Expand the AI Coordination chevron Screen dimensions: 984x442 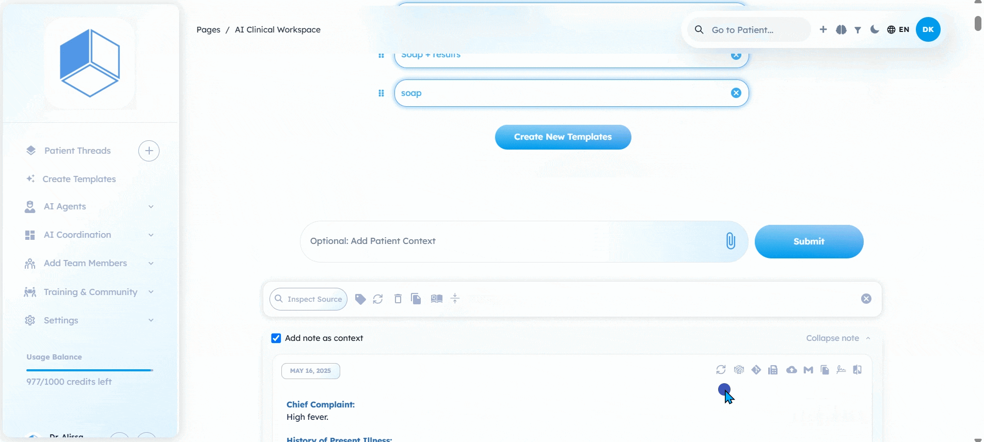151,235
